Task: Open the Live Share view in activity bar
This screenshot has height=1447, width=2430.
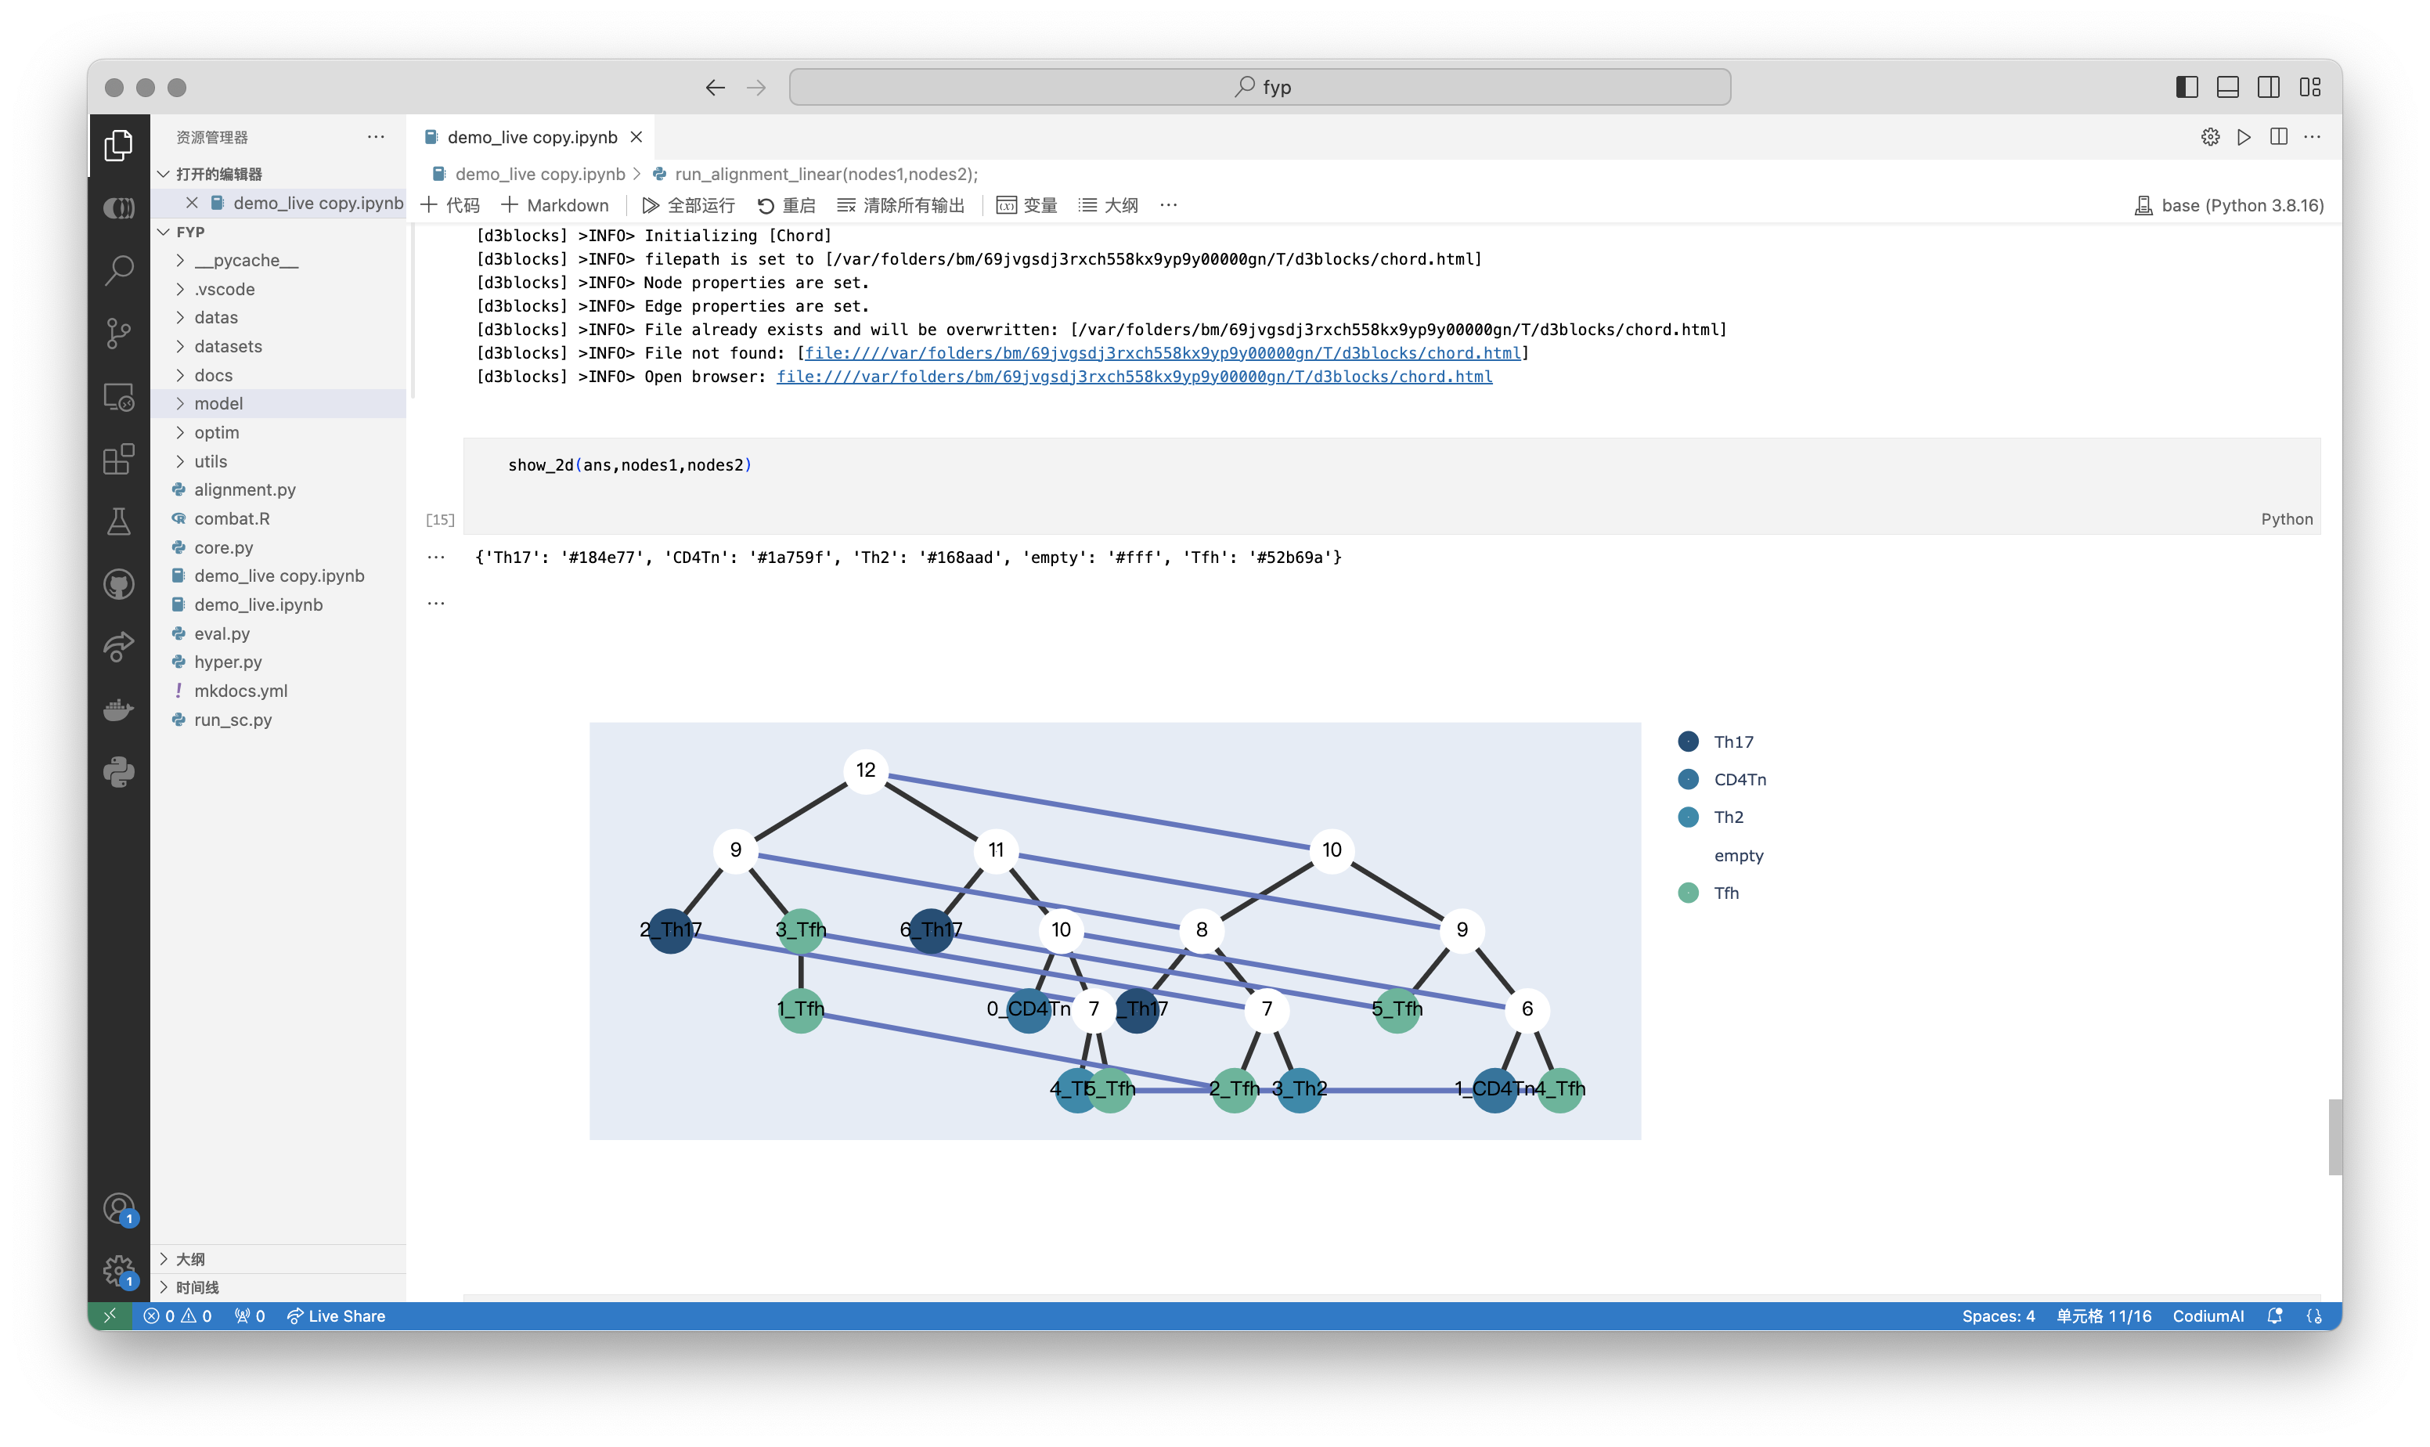Action: point(119,647)
